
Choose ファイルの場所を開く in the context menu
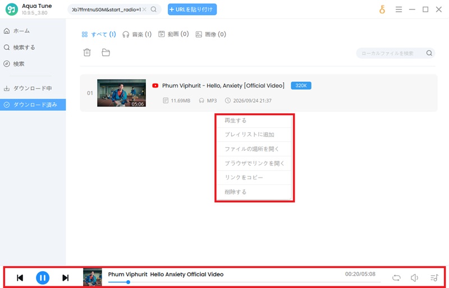(254, 149)
